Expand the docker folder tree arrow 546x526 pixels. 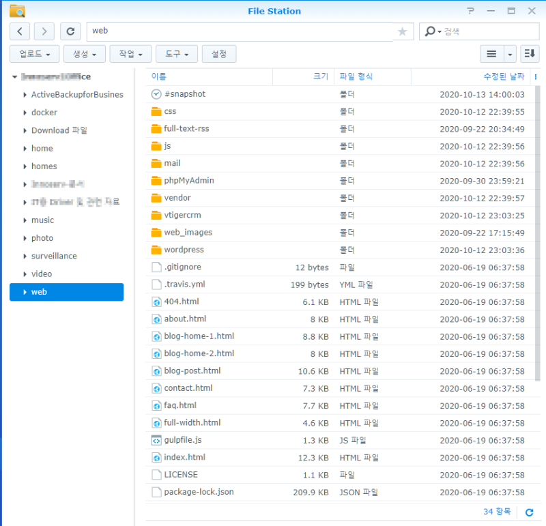point(25,113)
